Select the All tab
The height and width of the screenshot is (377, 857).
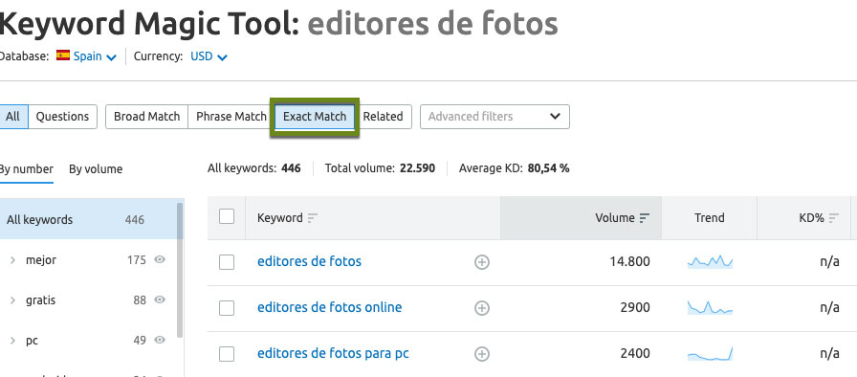click(12, 117)
